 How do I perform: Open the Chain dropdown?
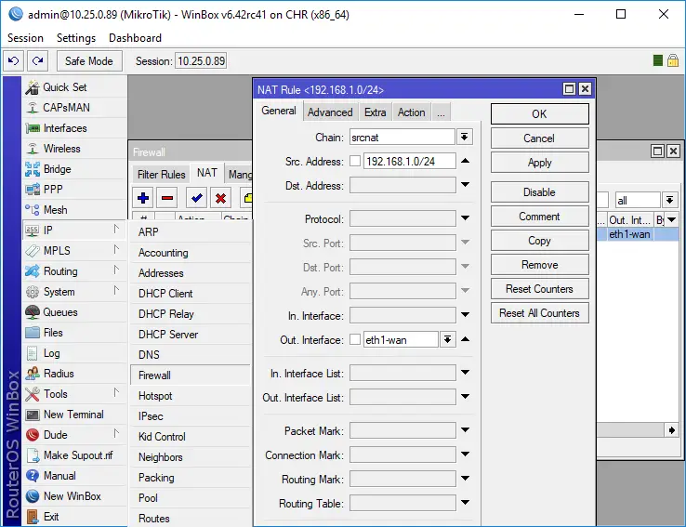tap(465, 138)
